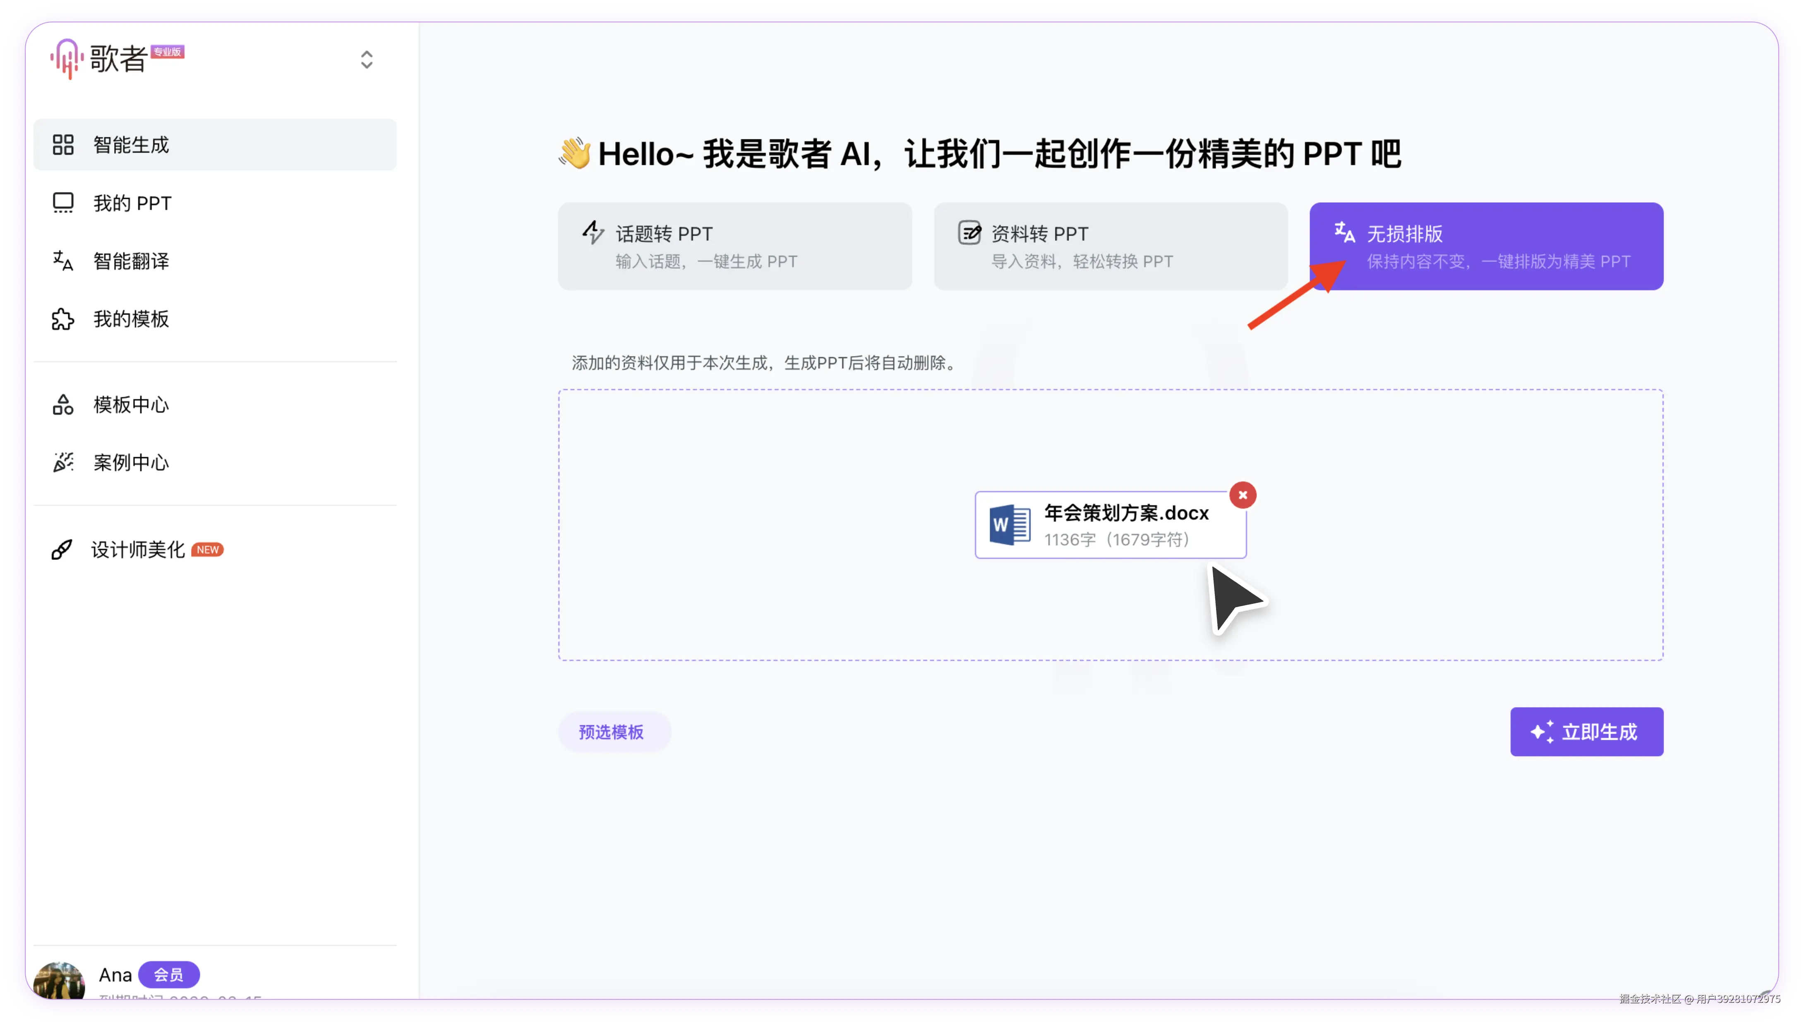Click the 我的 PPT sidebar icon

point(63,203)
